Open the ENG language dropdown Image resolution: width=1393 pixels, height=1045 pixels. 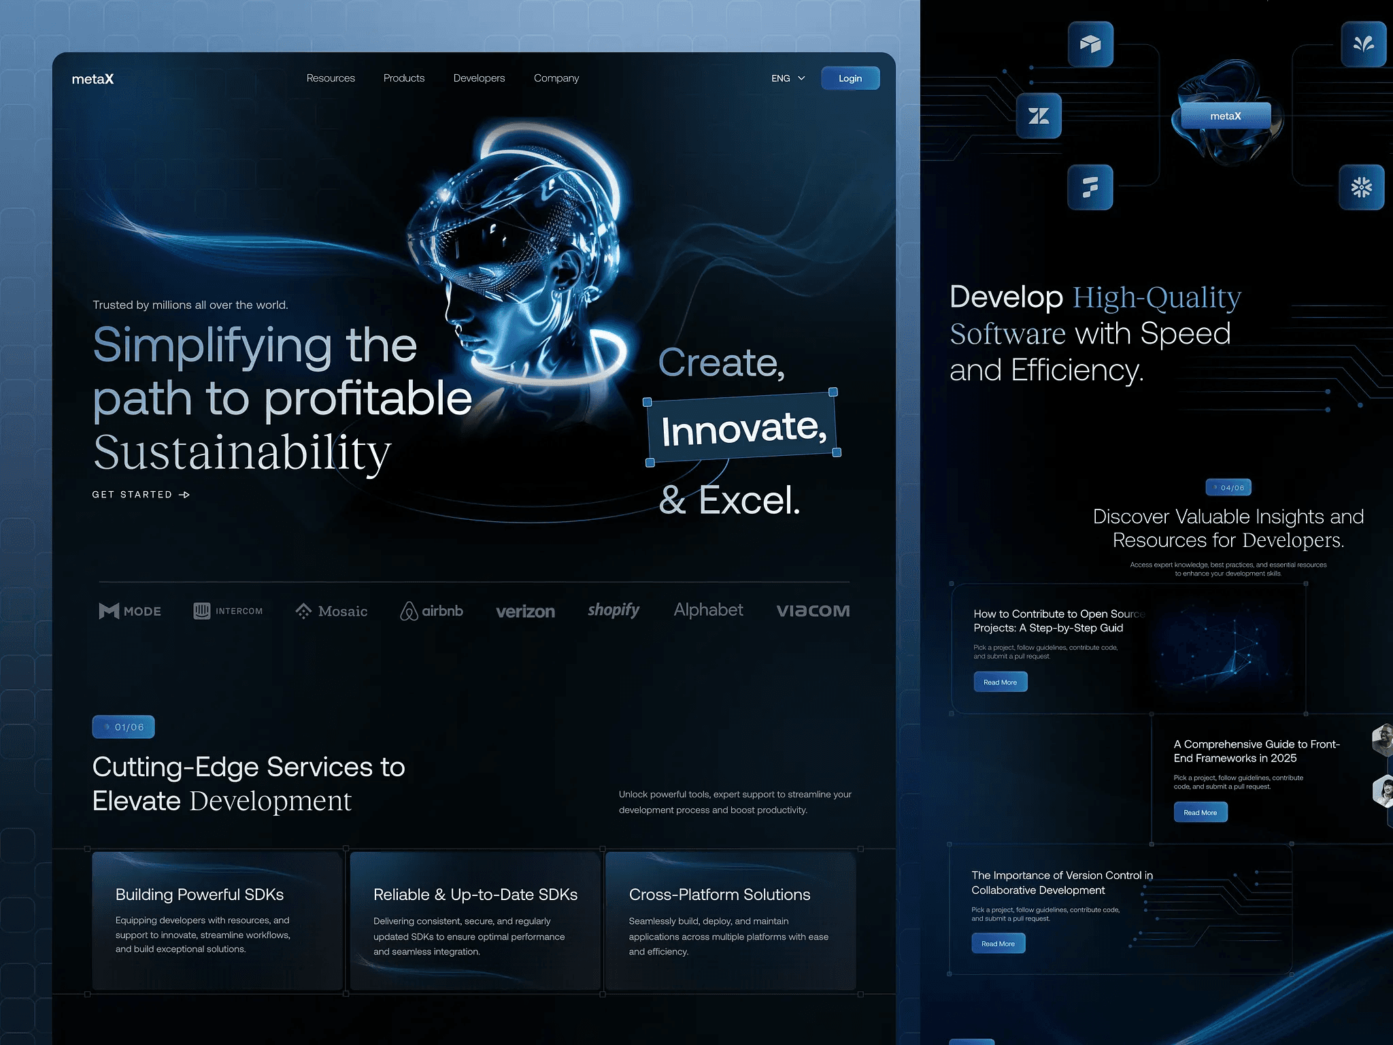pos(788,78)
